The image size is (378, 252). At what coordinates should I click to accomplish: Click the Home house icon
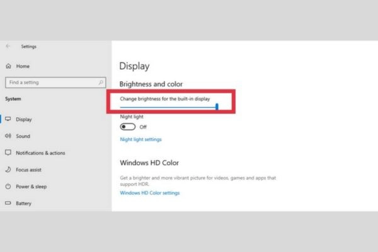tap(8, 66)
